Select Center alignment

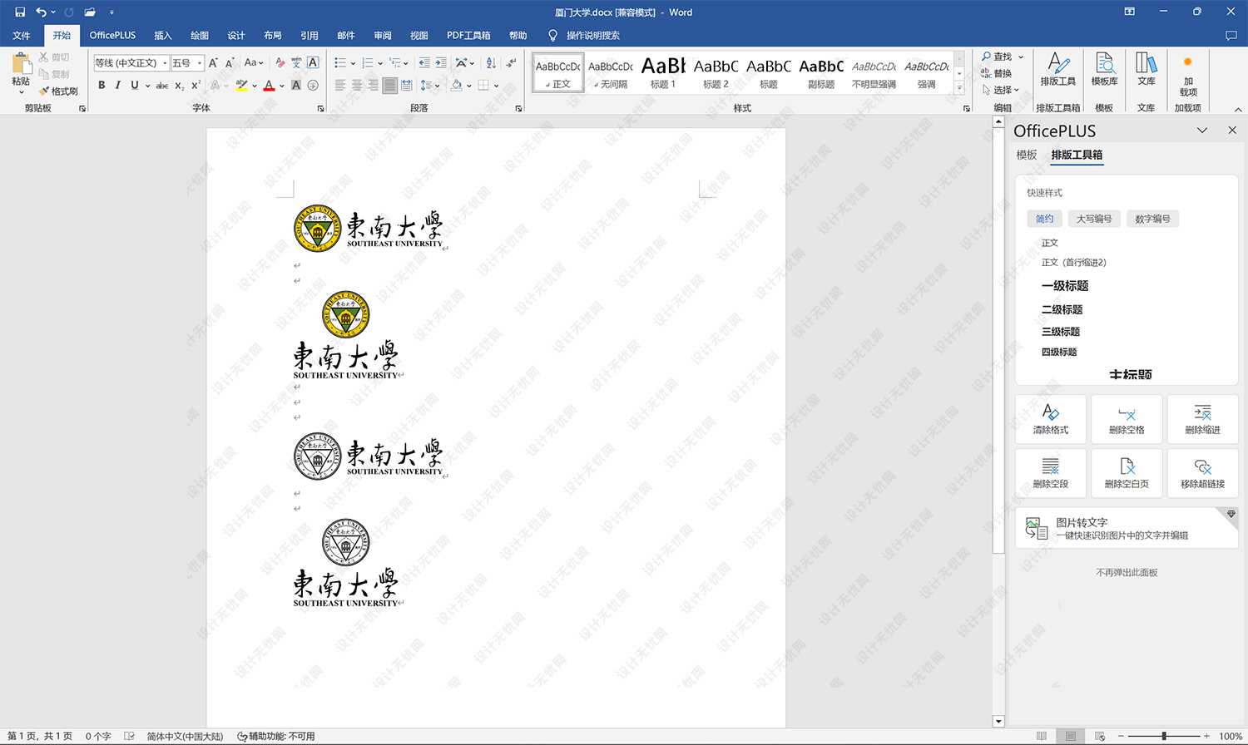[x=357, y=85]
